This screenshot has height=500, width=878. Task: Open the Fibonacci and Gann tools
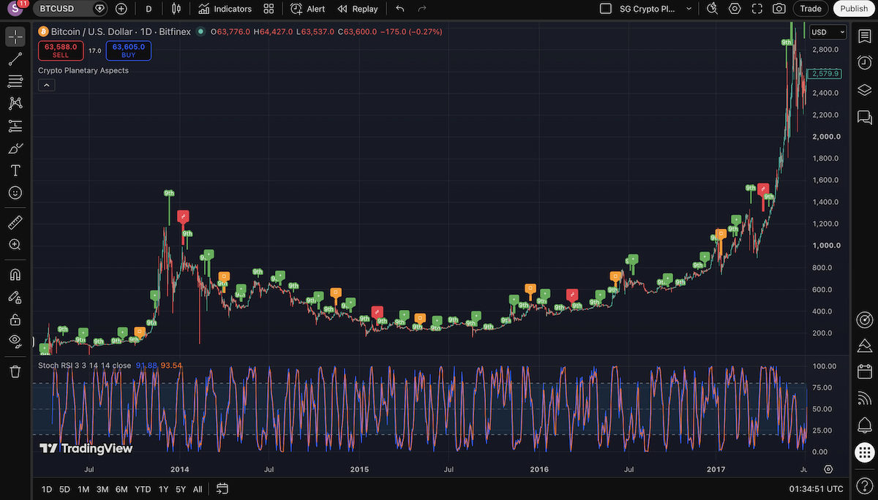point(15,81)
